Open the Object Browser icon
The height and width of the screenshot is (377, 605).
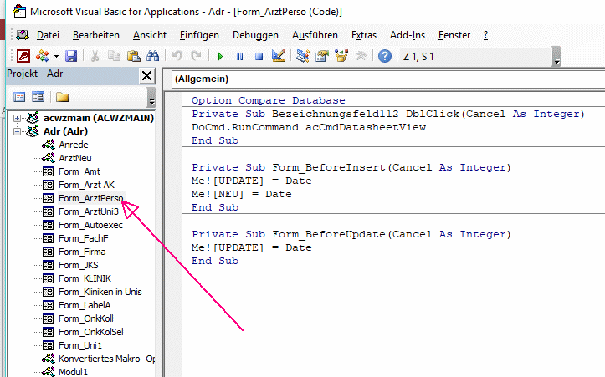341,56
